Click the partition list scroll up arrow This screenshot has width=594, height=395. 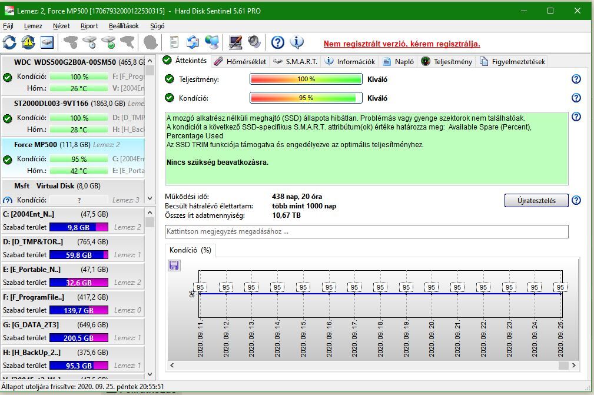tap(150, 213)
